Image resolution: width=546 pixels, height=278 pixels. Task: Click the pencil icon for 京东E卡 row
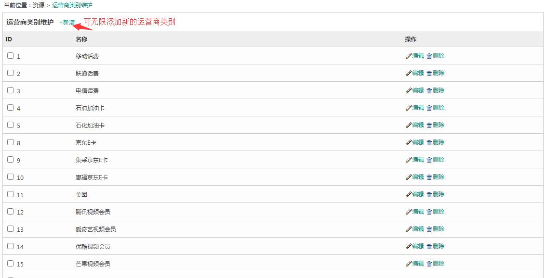409,142
